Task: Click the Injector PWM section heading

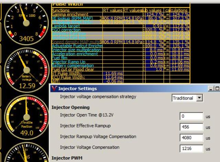Action: coord(67,158)
